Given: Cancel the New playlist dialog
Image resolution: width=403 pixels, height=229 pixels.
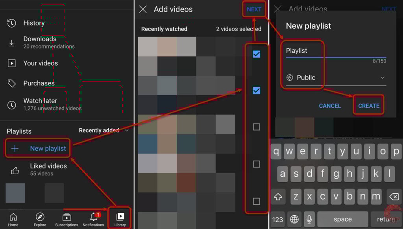Looking at the screenshot, I should point(330,106).
